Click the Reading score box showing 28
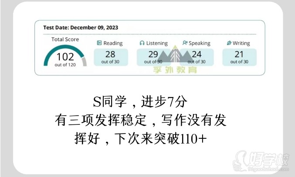This screenshot has height=177, width=295. tap(111, 57)
